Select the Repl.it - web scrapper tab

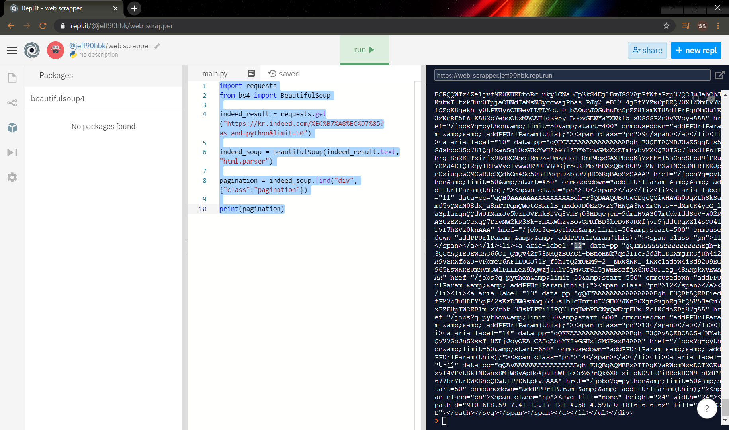(64, 8)
